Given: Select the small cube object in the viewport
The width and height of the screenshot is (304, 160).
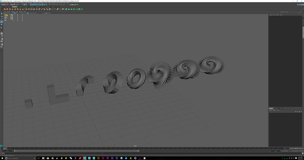Looking at the screenshot, I should pos(29,103).
